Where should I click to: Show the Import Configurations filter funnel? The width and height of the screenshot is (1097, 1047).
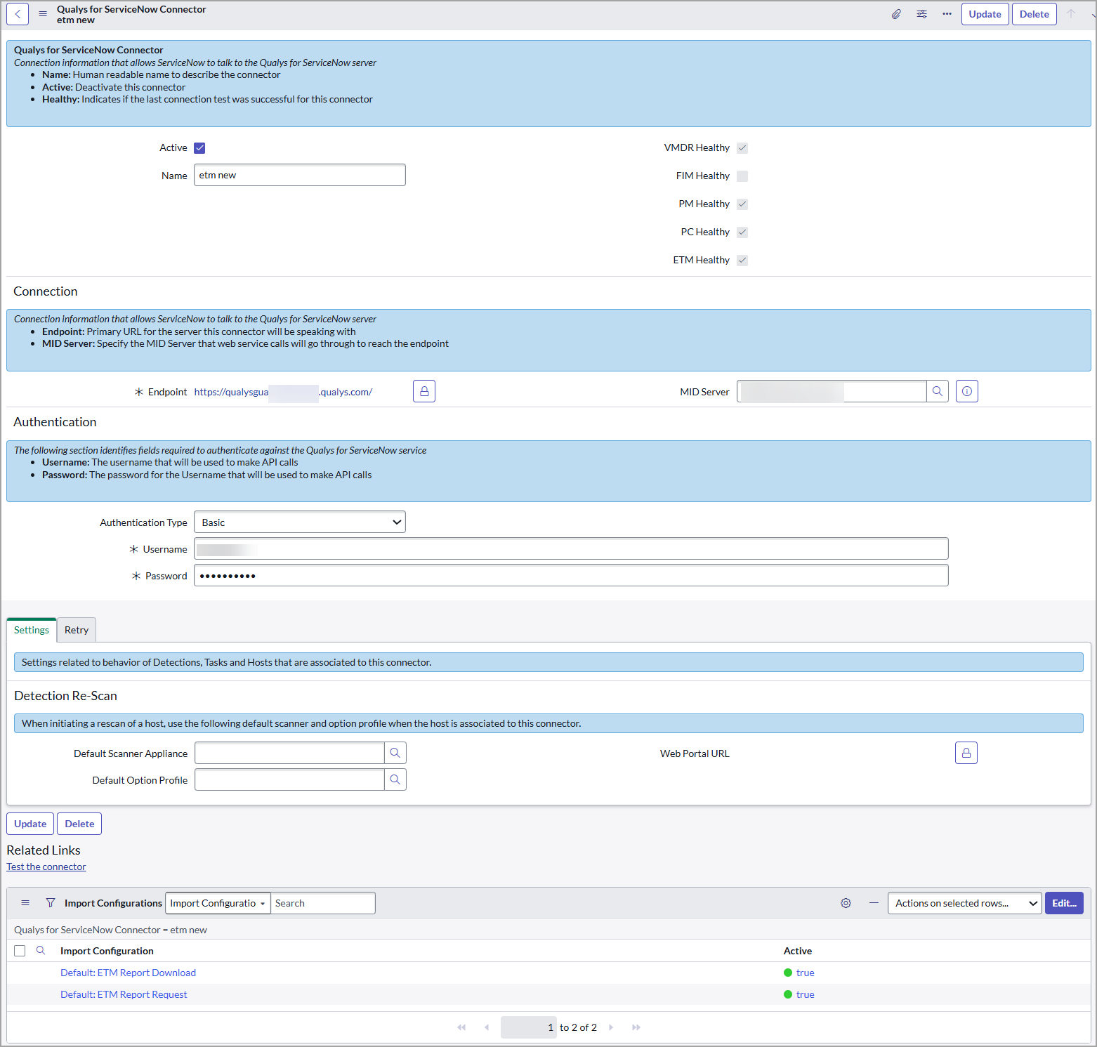pyautogui.click(x=51, y=903)
